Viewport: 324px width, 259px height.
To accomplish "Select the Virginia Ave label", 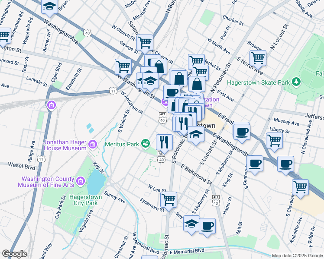I will [86, 221].
